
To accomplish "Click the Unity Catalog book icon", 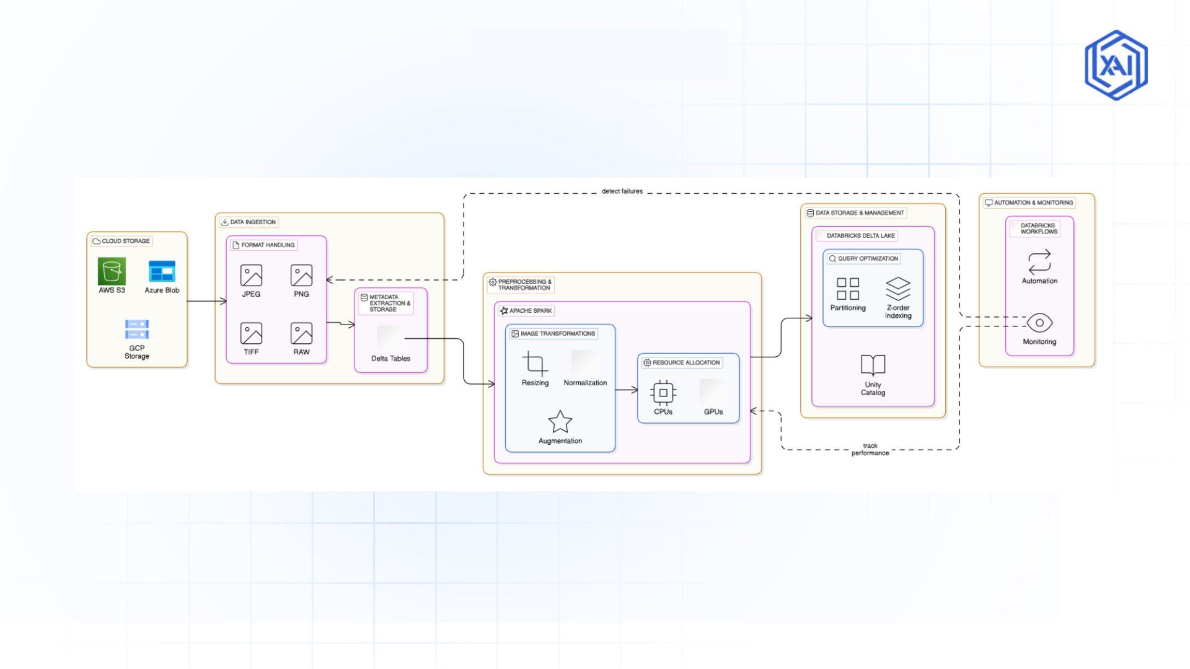I will pos(873,365).
